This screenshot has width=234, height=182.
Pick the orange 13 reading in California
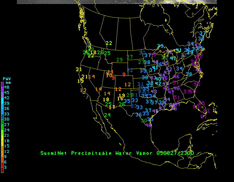click(83, 90)
